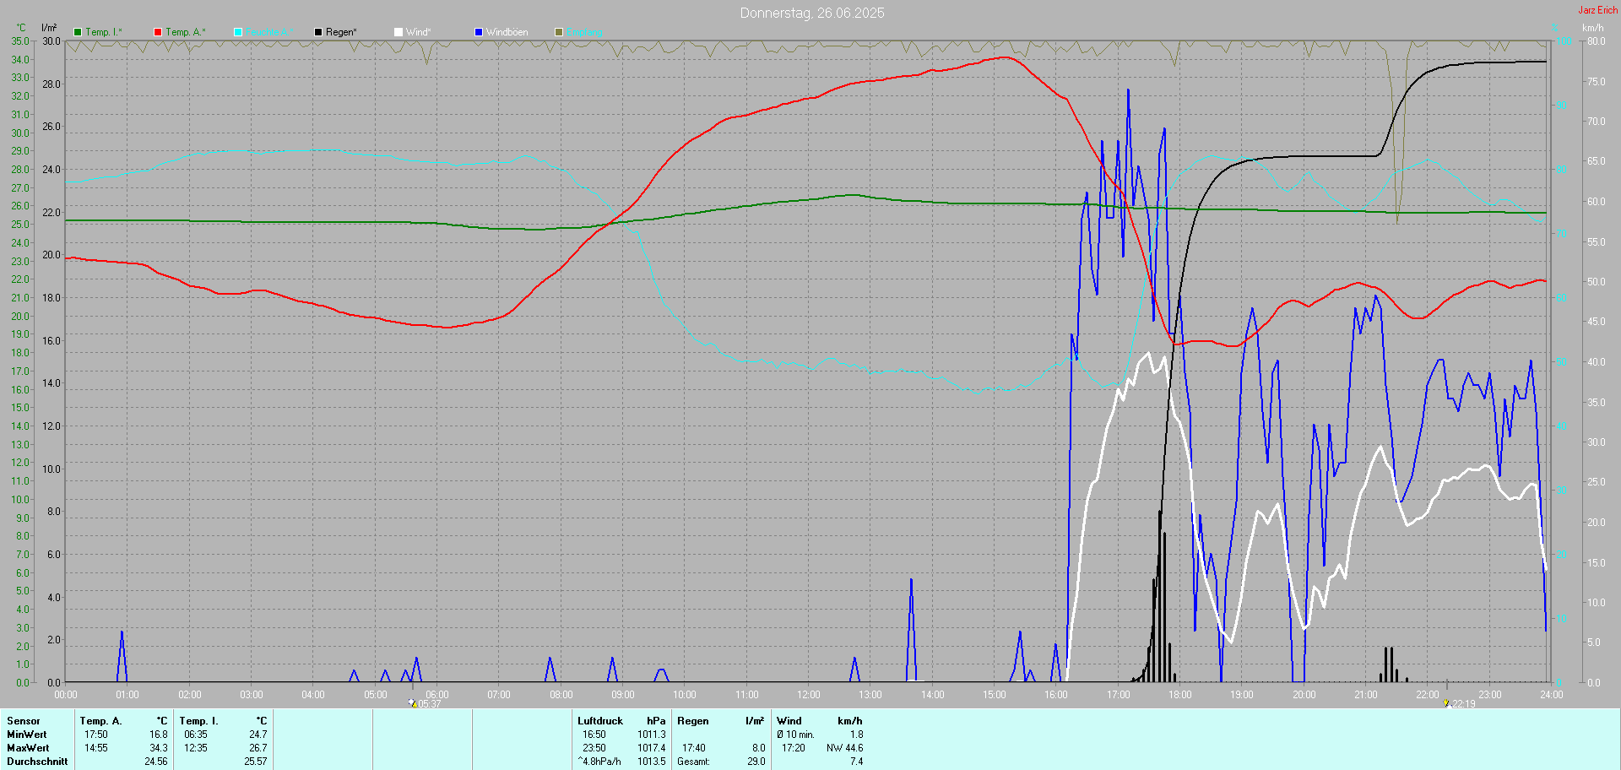Click the green Temp. I. legend swatch
Viewport: 1621px width, 770px height.
(78, 32)
